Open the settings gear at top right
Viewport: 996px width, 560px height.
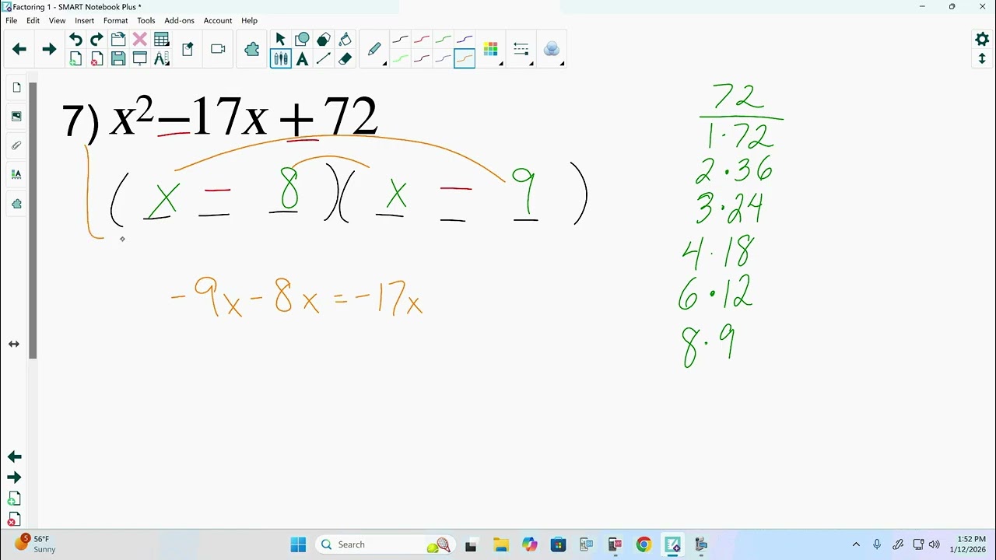pos(982,39)
